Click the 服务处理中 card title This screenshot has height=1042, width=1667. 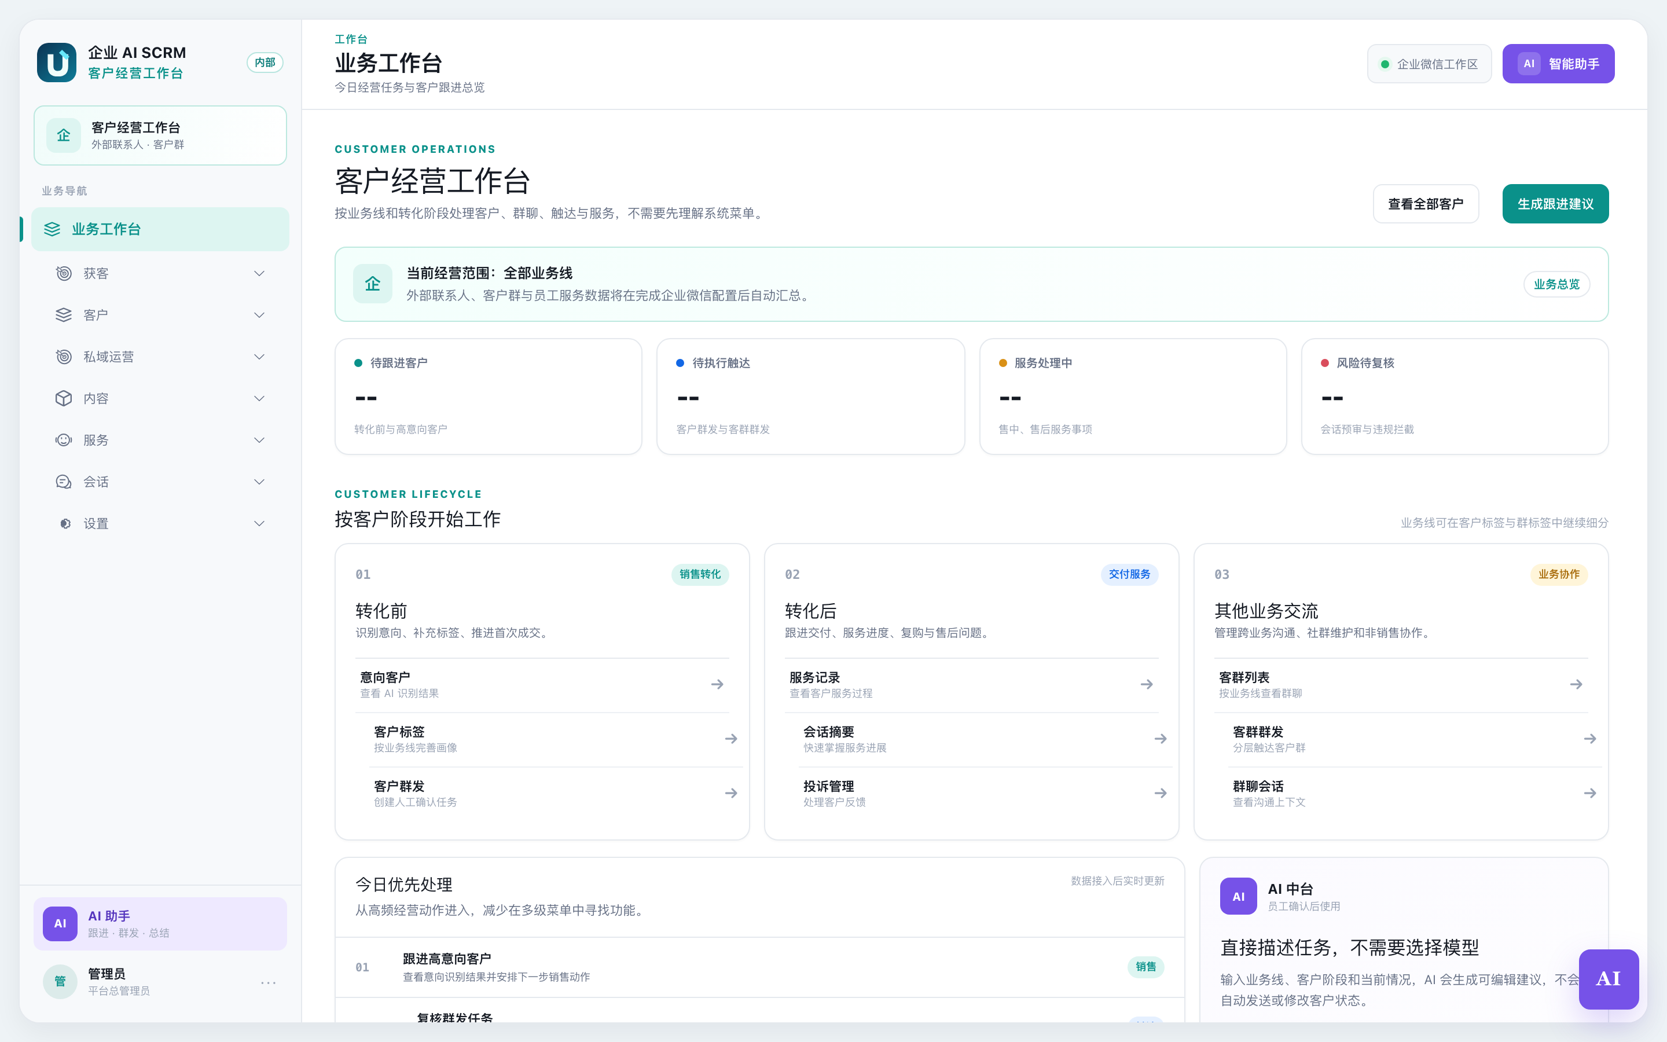[x=1043, y=363]
